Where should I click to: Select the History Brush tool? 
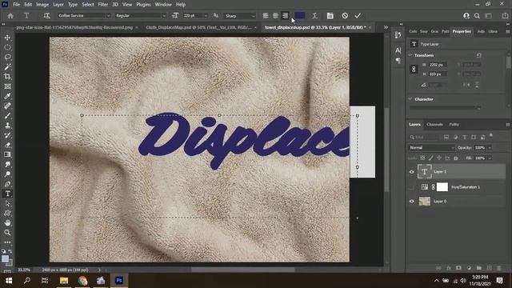click(x=7, y=135)
